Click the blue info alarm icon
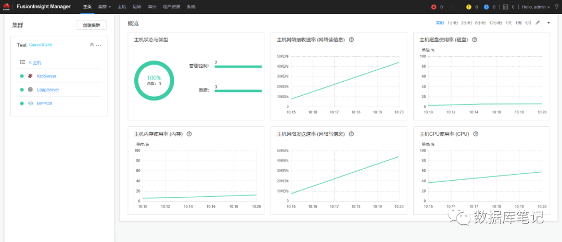Viewport: 562px width, 242px height. tap(486, 7)
